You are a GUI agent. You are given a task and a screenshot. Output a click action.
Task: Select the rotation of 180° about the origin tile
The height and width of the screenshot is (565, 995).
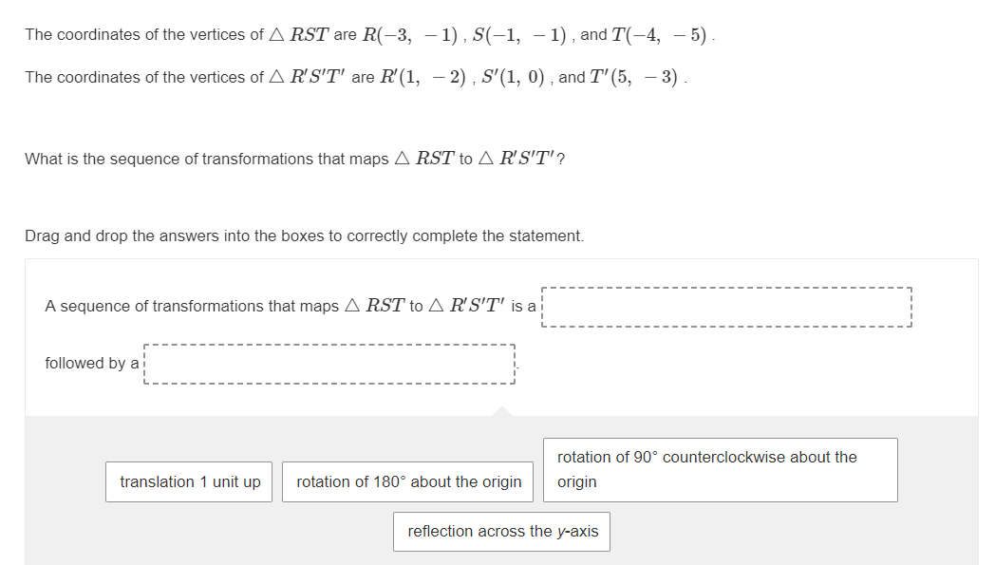(407, 481)
